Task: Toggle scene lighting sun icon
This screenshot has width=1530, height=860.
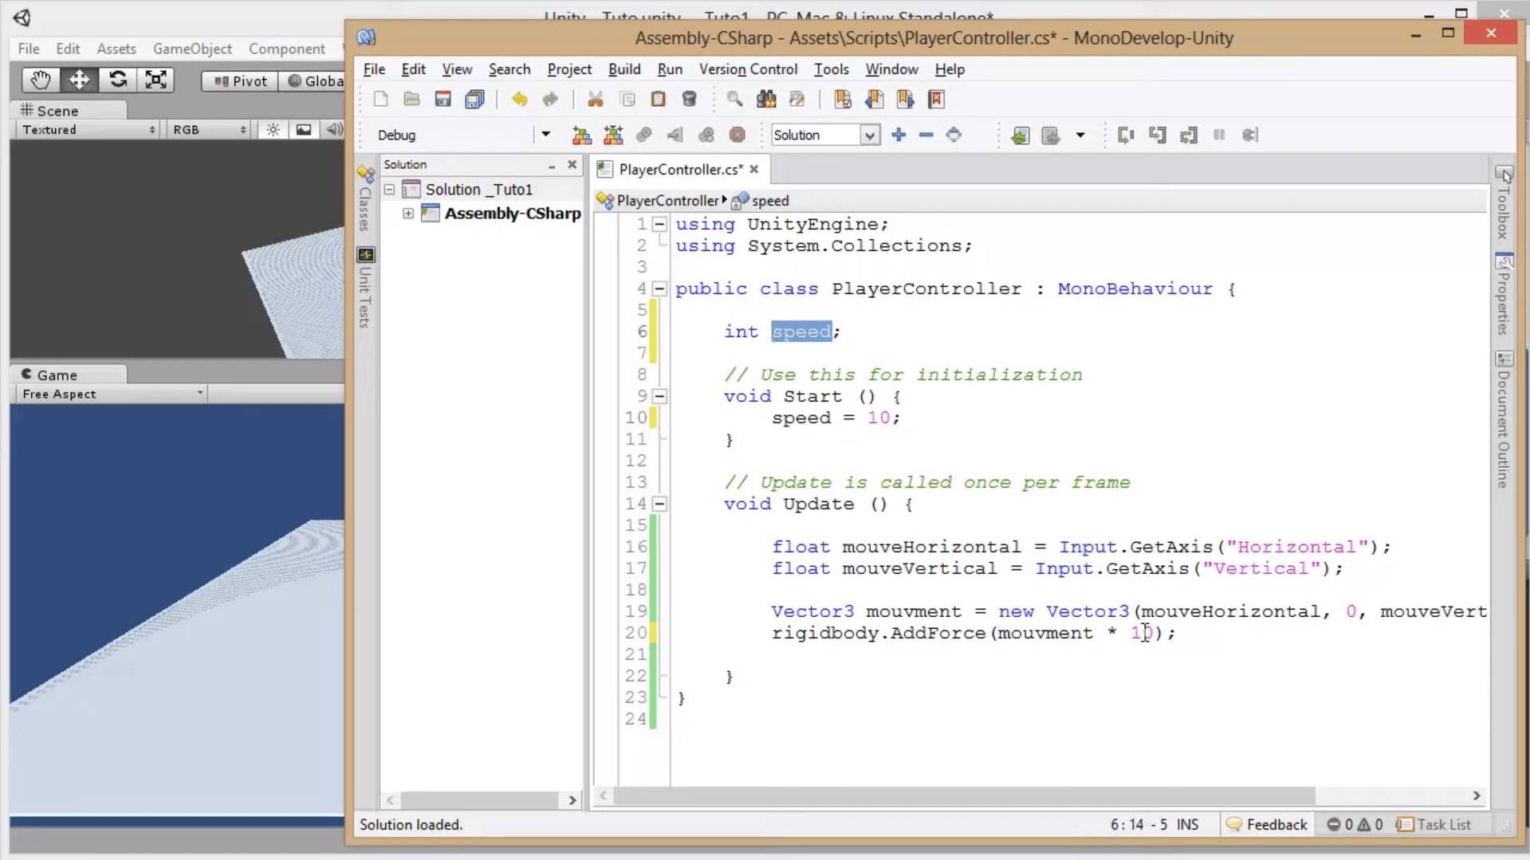Action: tap(273, 129)
